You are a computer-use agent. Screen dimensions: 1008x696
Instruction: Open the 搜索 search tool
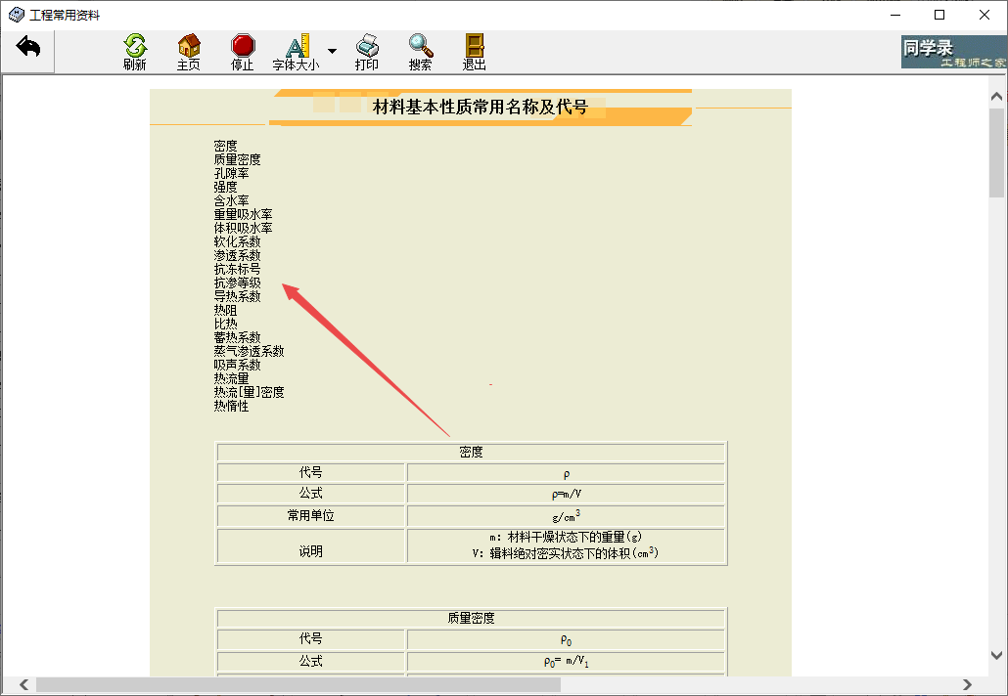(421, 46)
